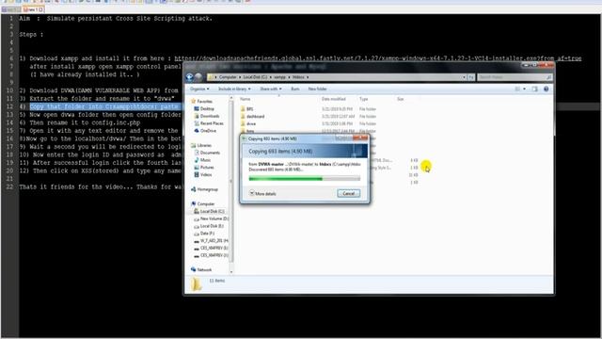
Task: Open Documents library
Action: tap(207, 153)
